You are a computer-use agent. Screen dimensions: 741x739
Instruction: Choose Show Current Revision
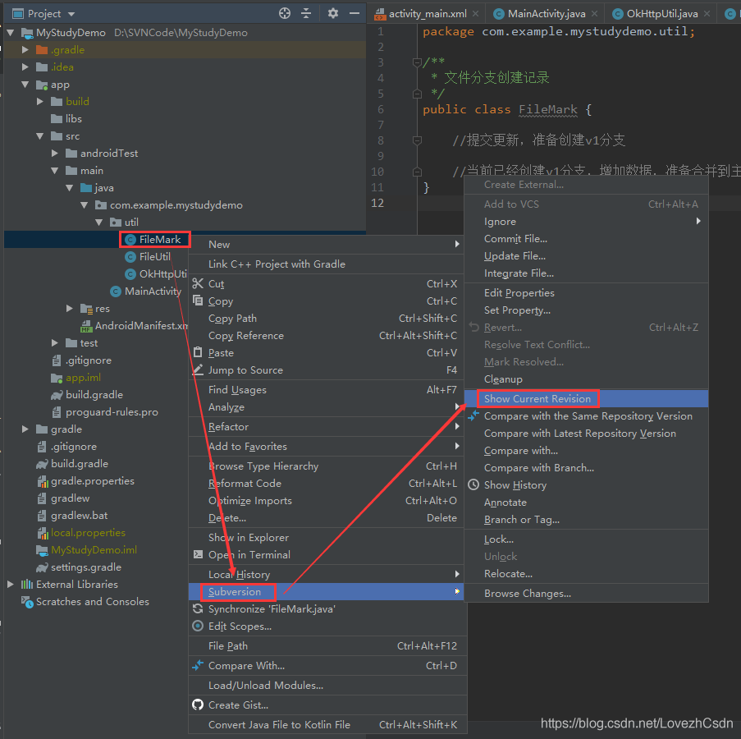(x=586, y=398)
